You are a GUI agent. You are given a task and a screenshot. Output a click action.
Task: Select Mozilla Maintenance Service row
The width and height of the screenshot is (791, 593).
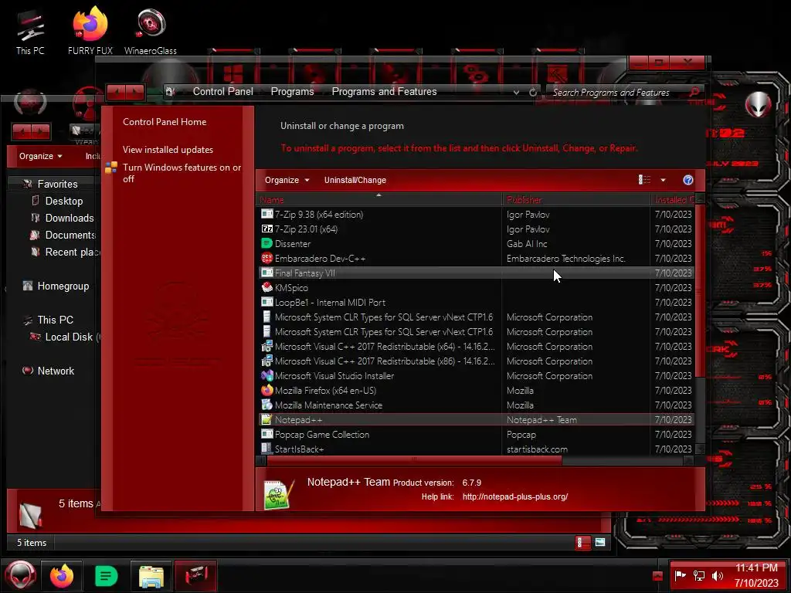click(x=476, y=405)
